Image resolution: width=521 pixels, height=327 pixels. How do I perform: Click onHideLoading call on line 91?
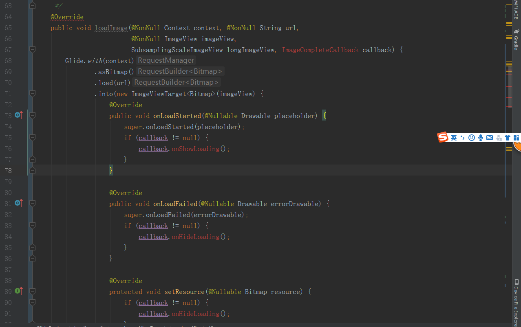pos(196,314)
